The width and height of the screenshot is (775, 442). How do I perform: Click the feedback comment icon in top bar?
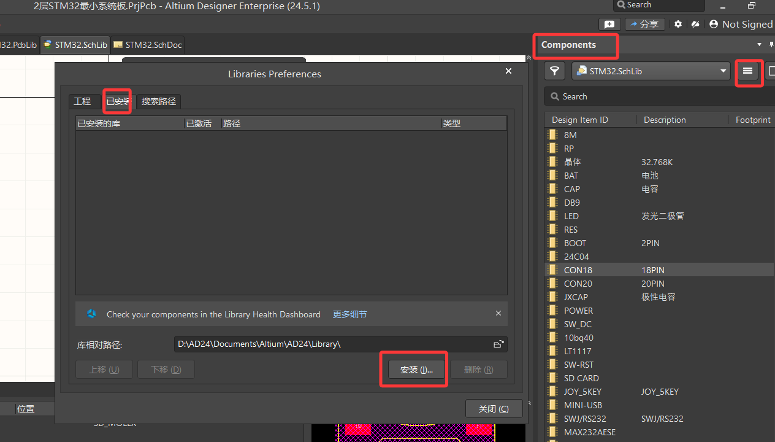609,24
